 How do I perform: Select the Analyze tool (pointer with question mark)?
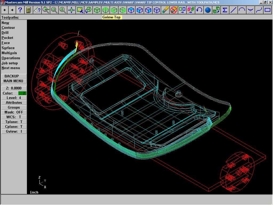pos(37,10)
